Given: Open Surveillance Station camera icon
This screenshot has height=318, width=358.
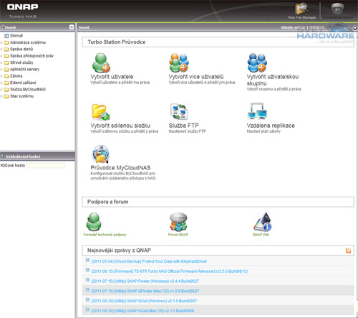Looking at the screenshot, I should (x=337, y=9).
